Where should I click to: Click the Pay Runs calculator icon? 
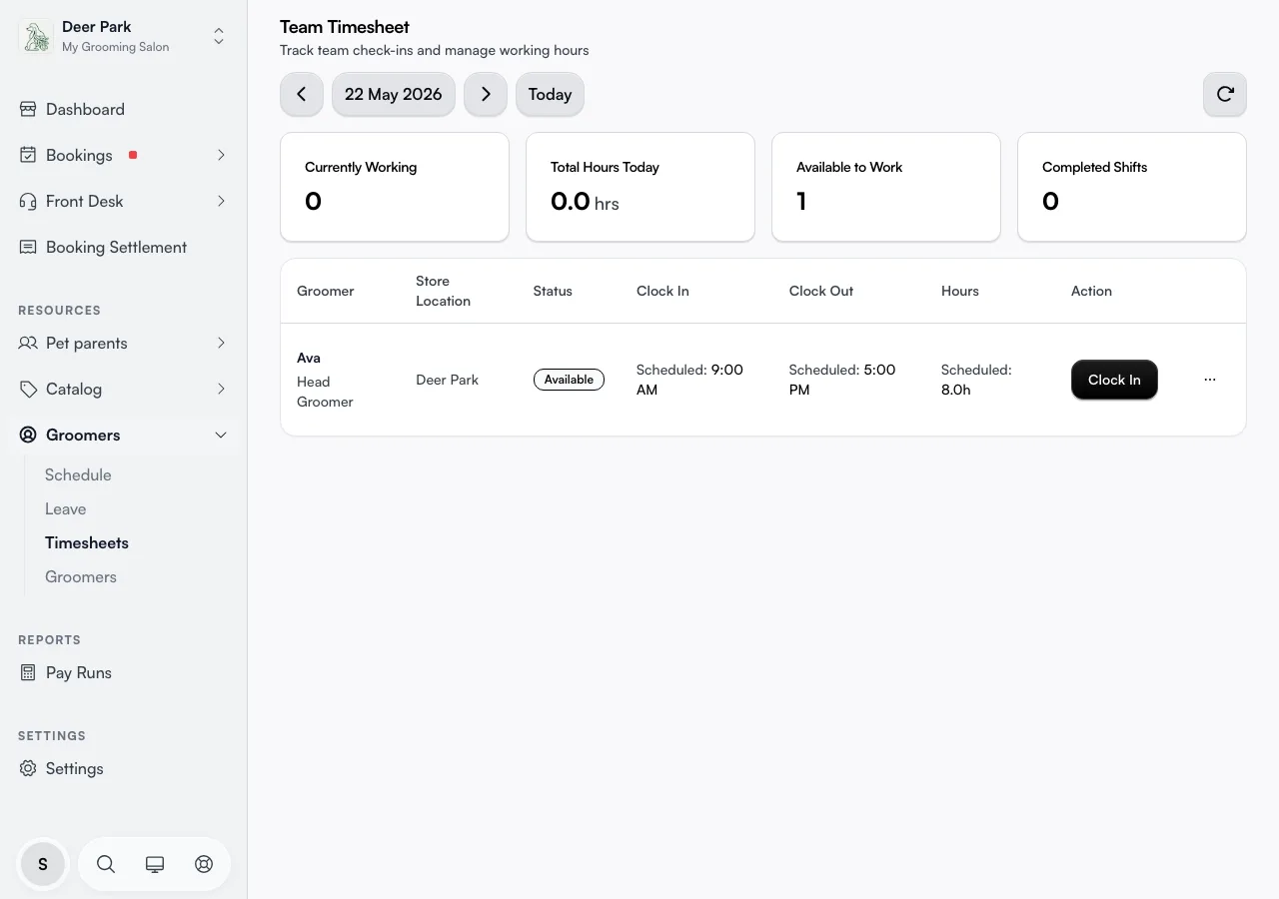[28, 672]
